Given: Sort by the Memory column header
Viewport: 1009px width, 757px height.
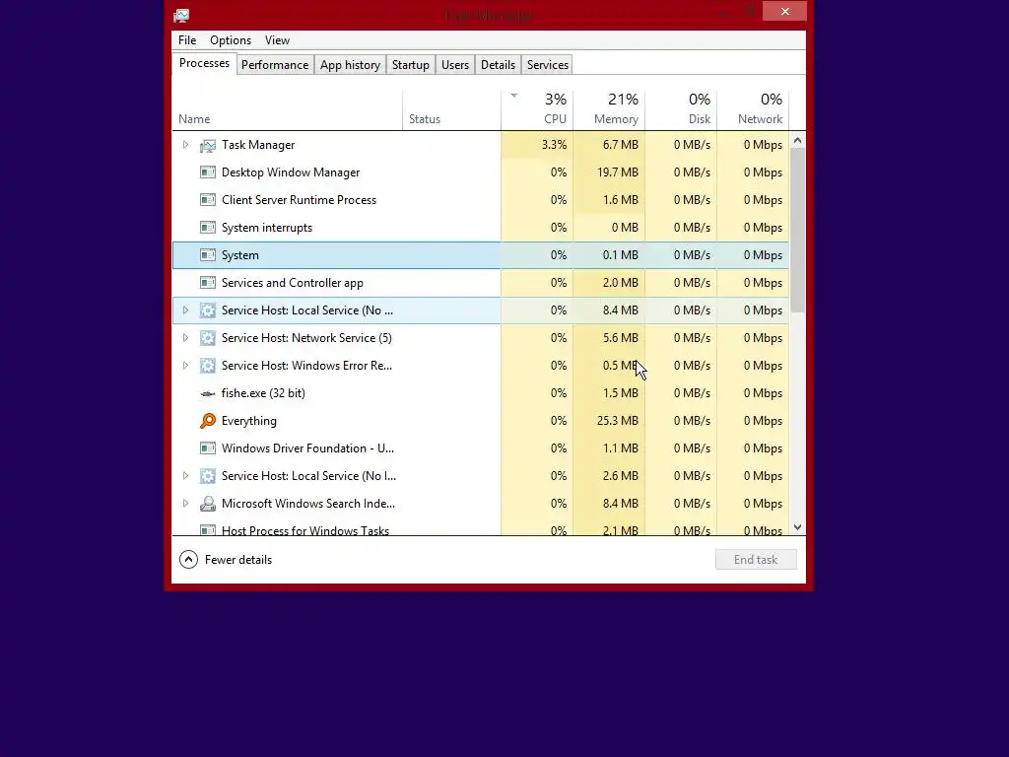Looking at the screenshot, I should [609, 110].
